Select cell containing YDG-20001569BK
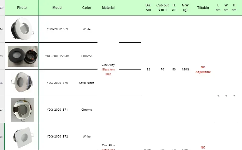 [57, 56]
